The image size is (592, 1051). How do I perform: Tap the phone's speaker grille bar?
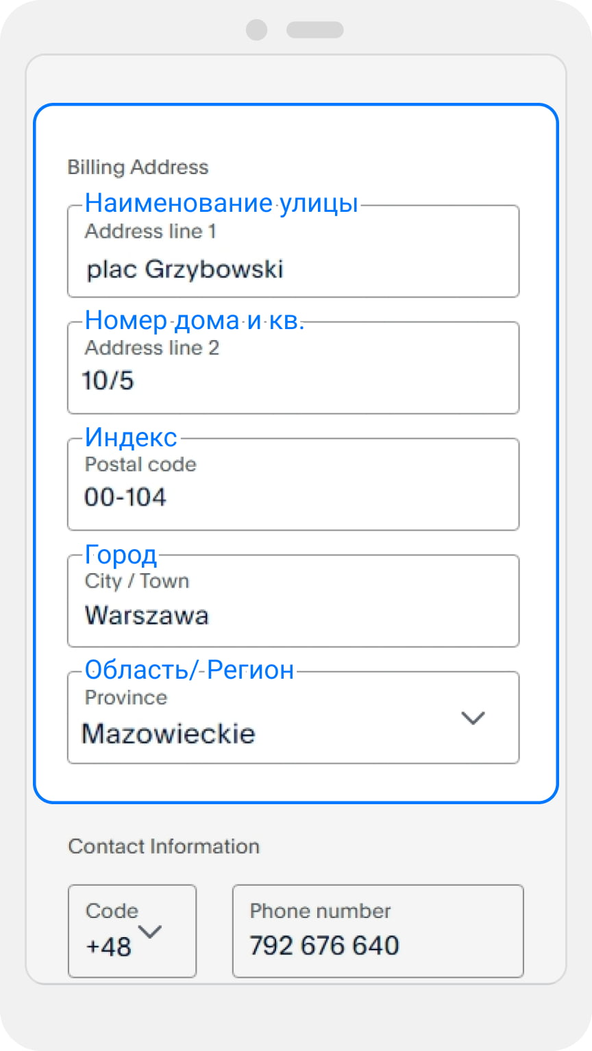314,29
